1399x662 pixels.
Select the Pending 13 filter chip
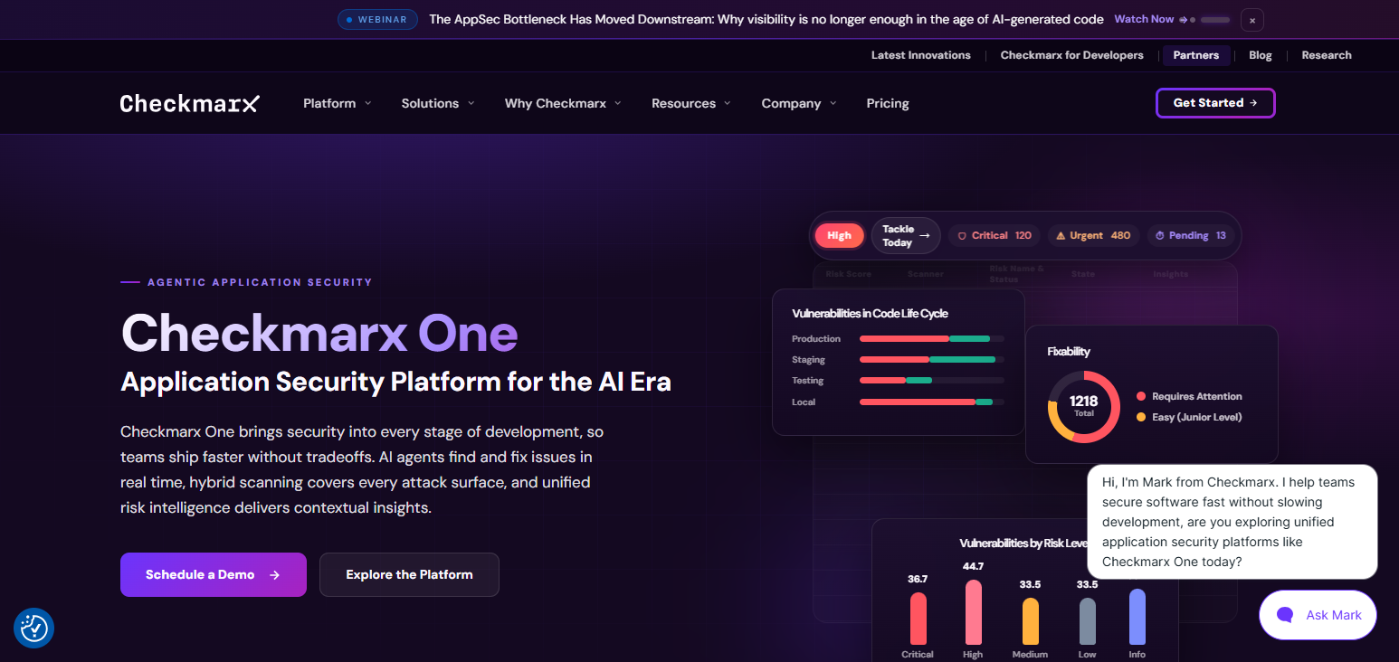click(1190, 236)
